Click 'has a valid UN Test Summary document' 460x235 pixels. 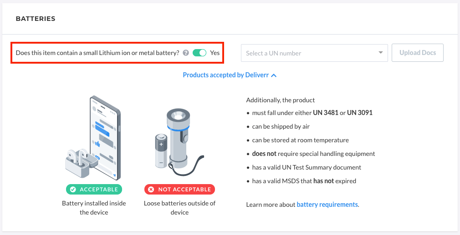[307, 167]
